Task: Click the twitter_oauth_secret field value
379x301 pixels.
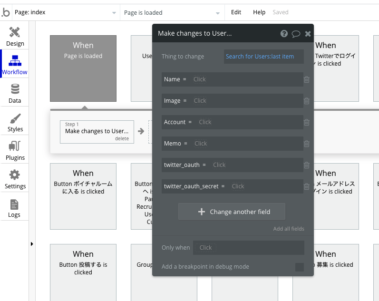Action: tap(238, 186)
